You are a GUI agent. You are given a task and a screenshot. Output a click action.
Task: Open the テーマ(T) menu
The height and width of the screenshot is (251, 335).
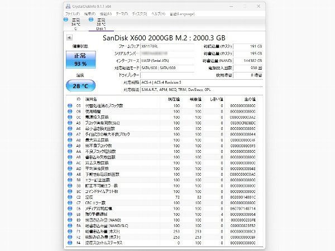[122, 14]
